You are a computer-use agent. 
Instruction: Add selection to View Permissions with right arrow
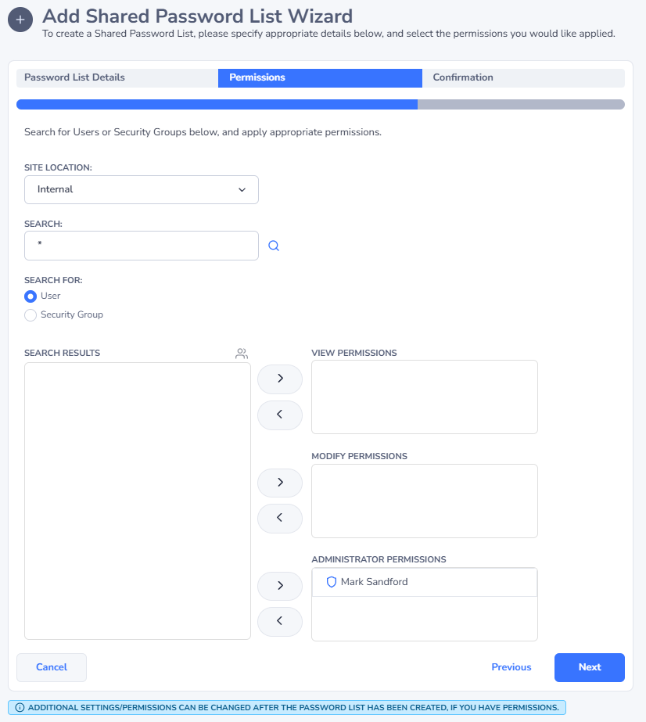click(x=280, y=379)
